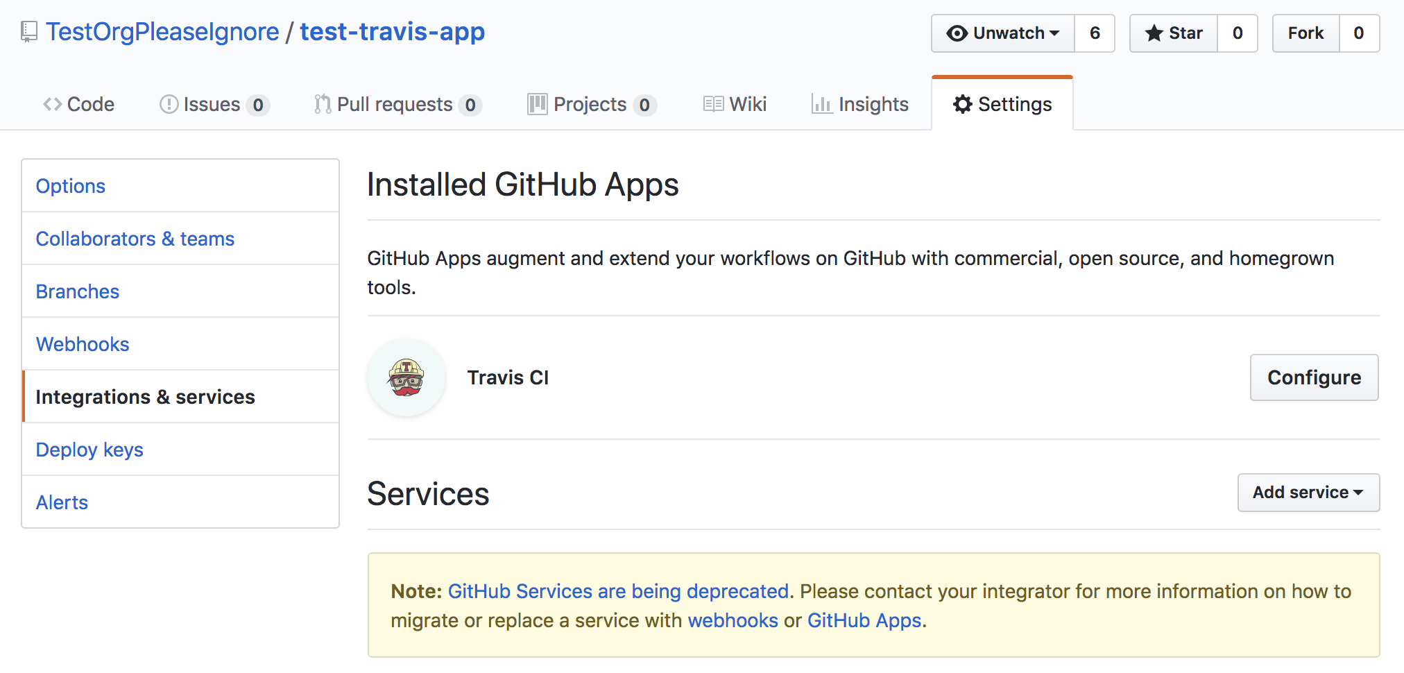Open the Options settings page

coord(180,186)
